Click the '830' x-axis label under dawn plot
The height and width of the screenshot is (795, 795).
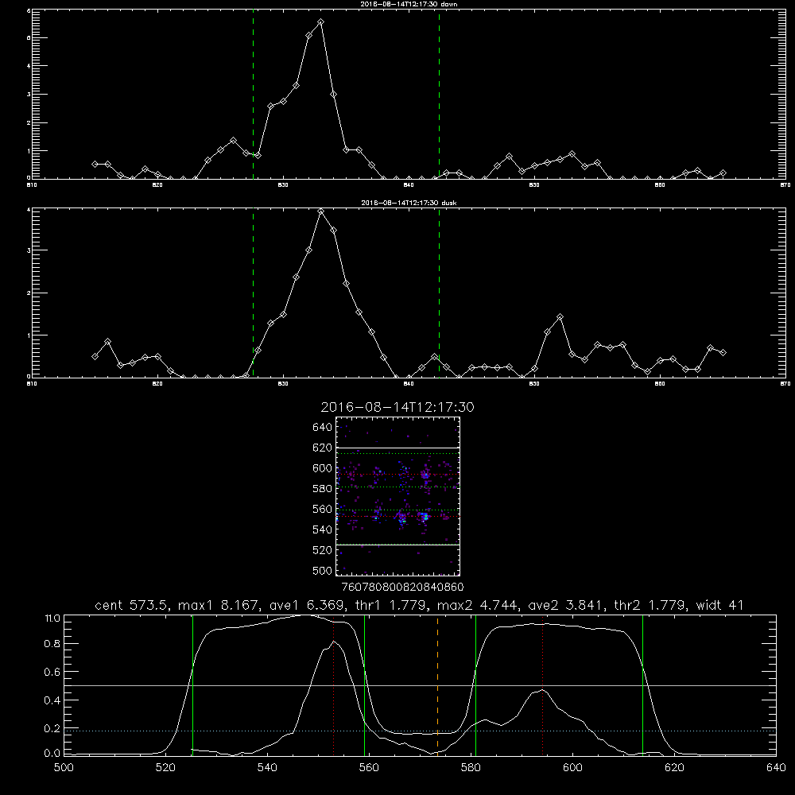pos(283,185)
